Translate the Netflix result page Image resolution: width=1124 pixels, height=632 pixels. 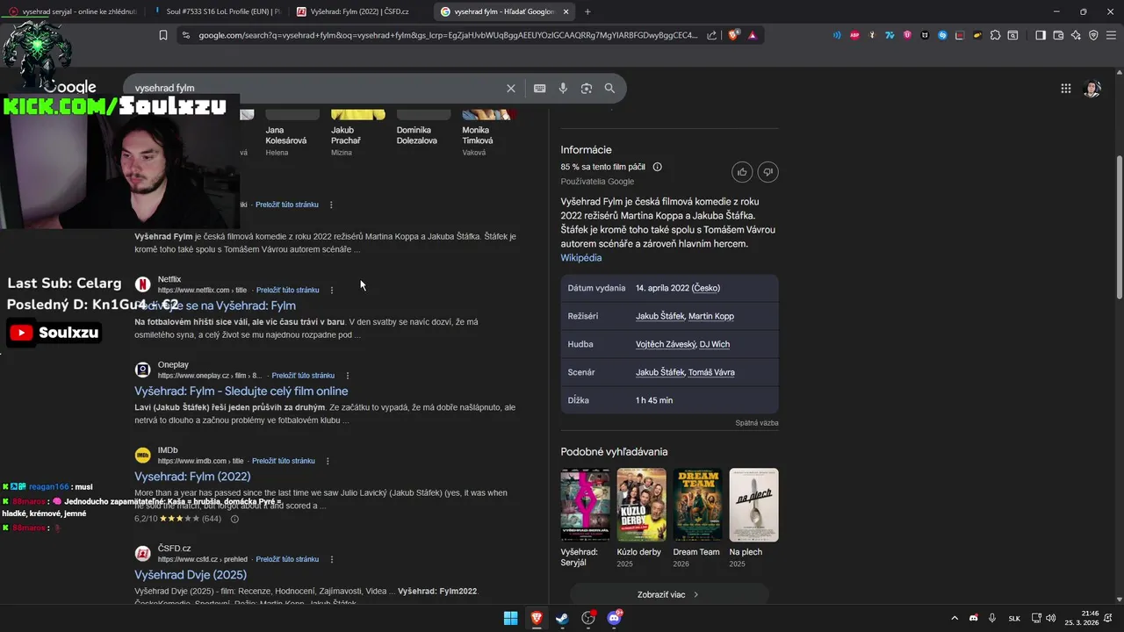point(288,290)
